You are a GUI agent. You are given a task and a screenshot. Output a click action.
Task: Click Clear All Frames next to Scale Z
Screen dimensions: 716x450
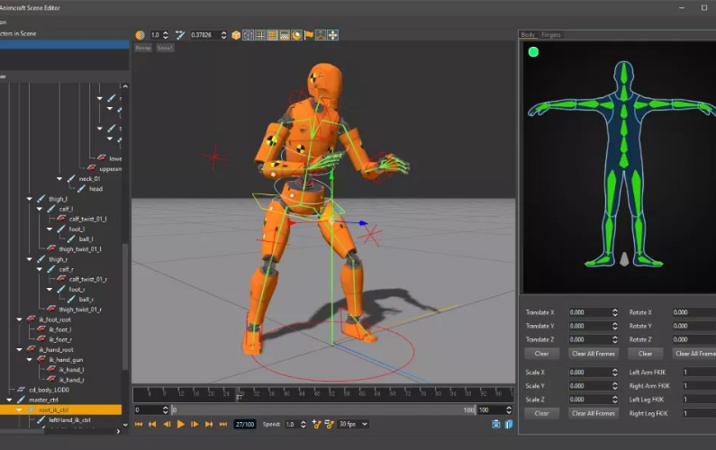point(593,413)
